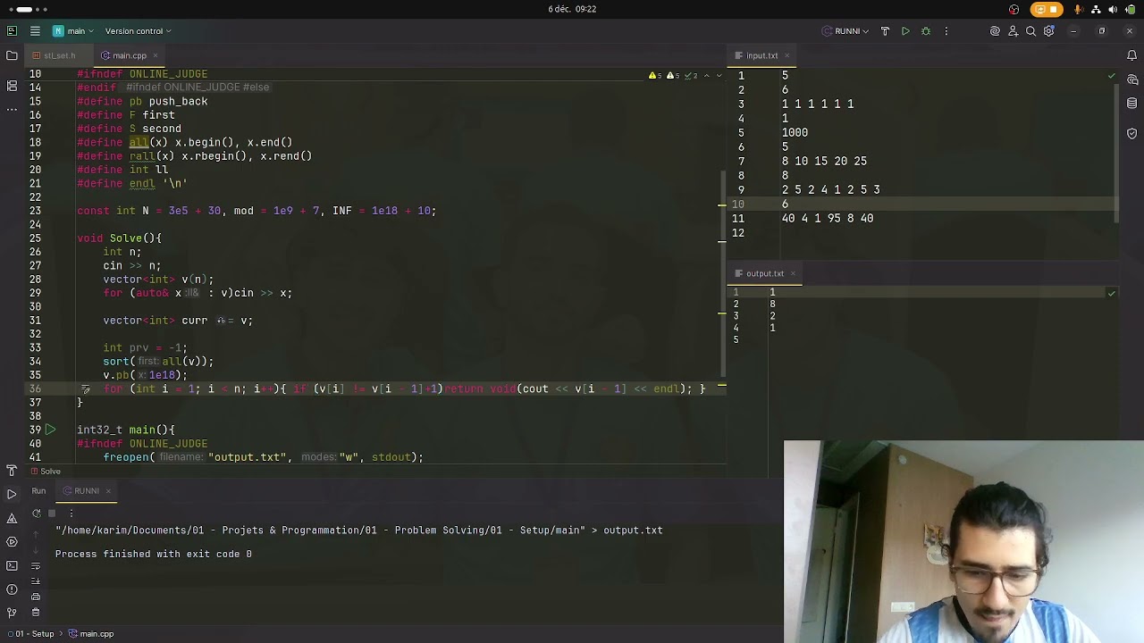
Task: Open Terminal tool window icon
Action: pos(12,565)
